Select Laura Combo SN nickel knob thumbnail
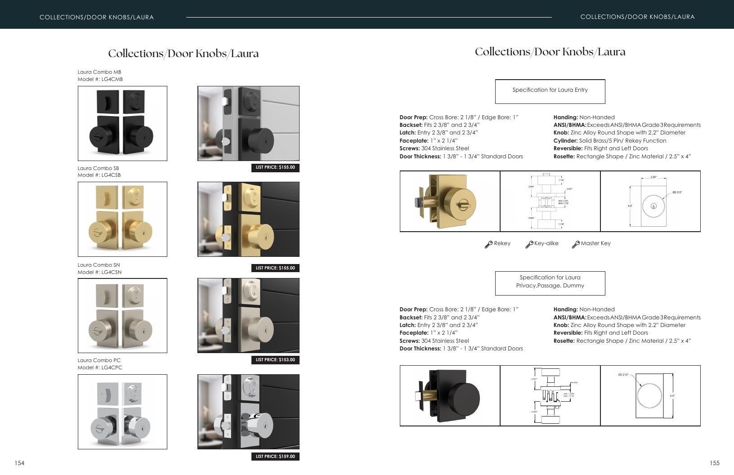Viewport: 734px width, 475px height. [122, 315]
